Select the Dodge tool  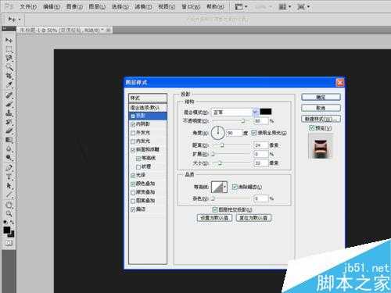9,158
